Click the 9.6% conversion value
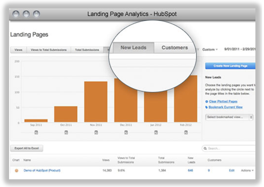Image resolution: width=264 pixels, height=187 pixels. (121, 170)
